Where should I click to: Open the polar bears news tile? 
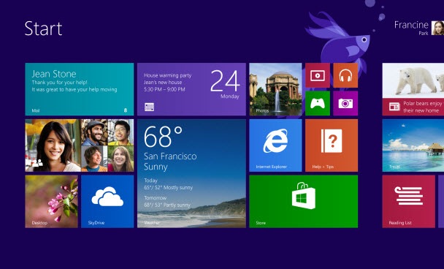point(413,89)
